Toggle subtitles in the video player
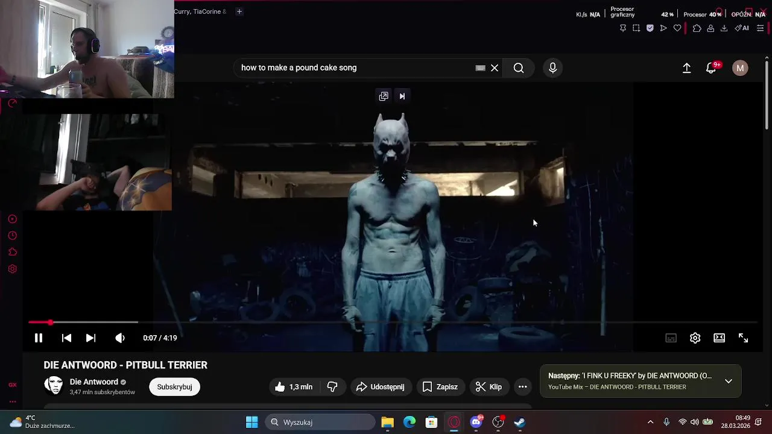This screenshot has height=434, width=772. pos(671,338)
